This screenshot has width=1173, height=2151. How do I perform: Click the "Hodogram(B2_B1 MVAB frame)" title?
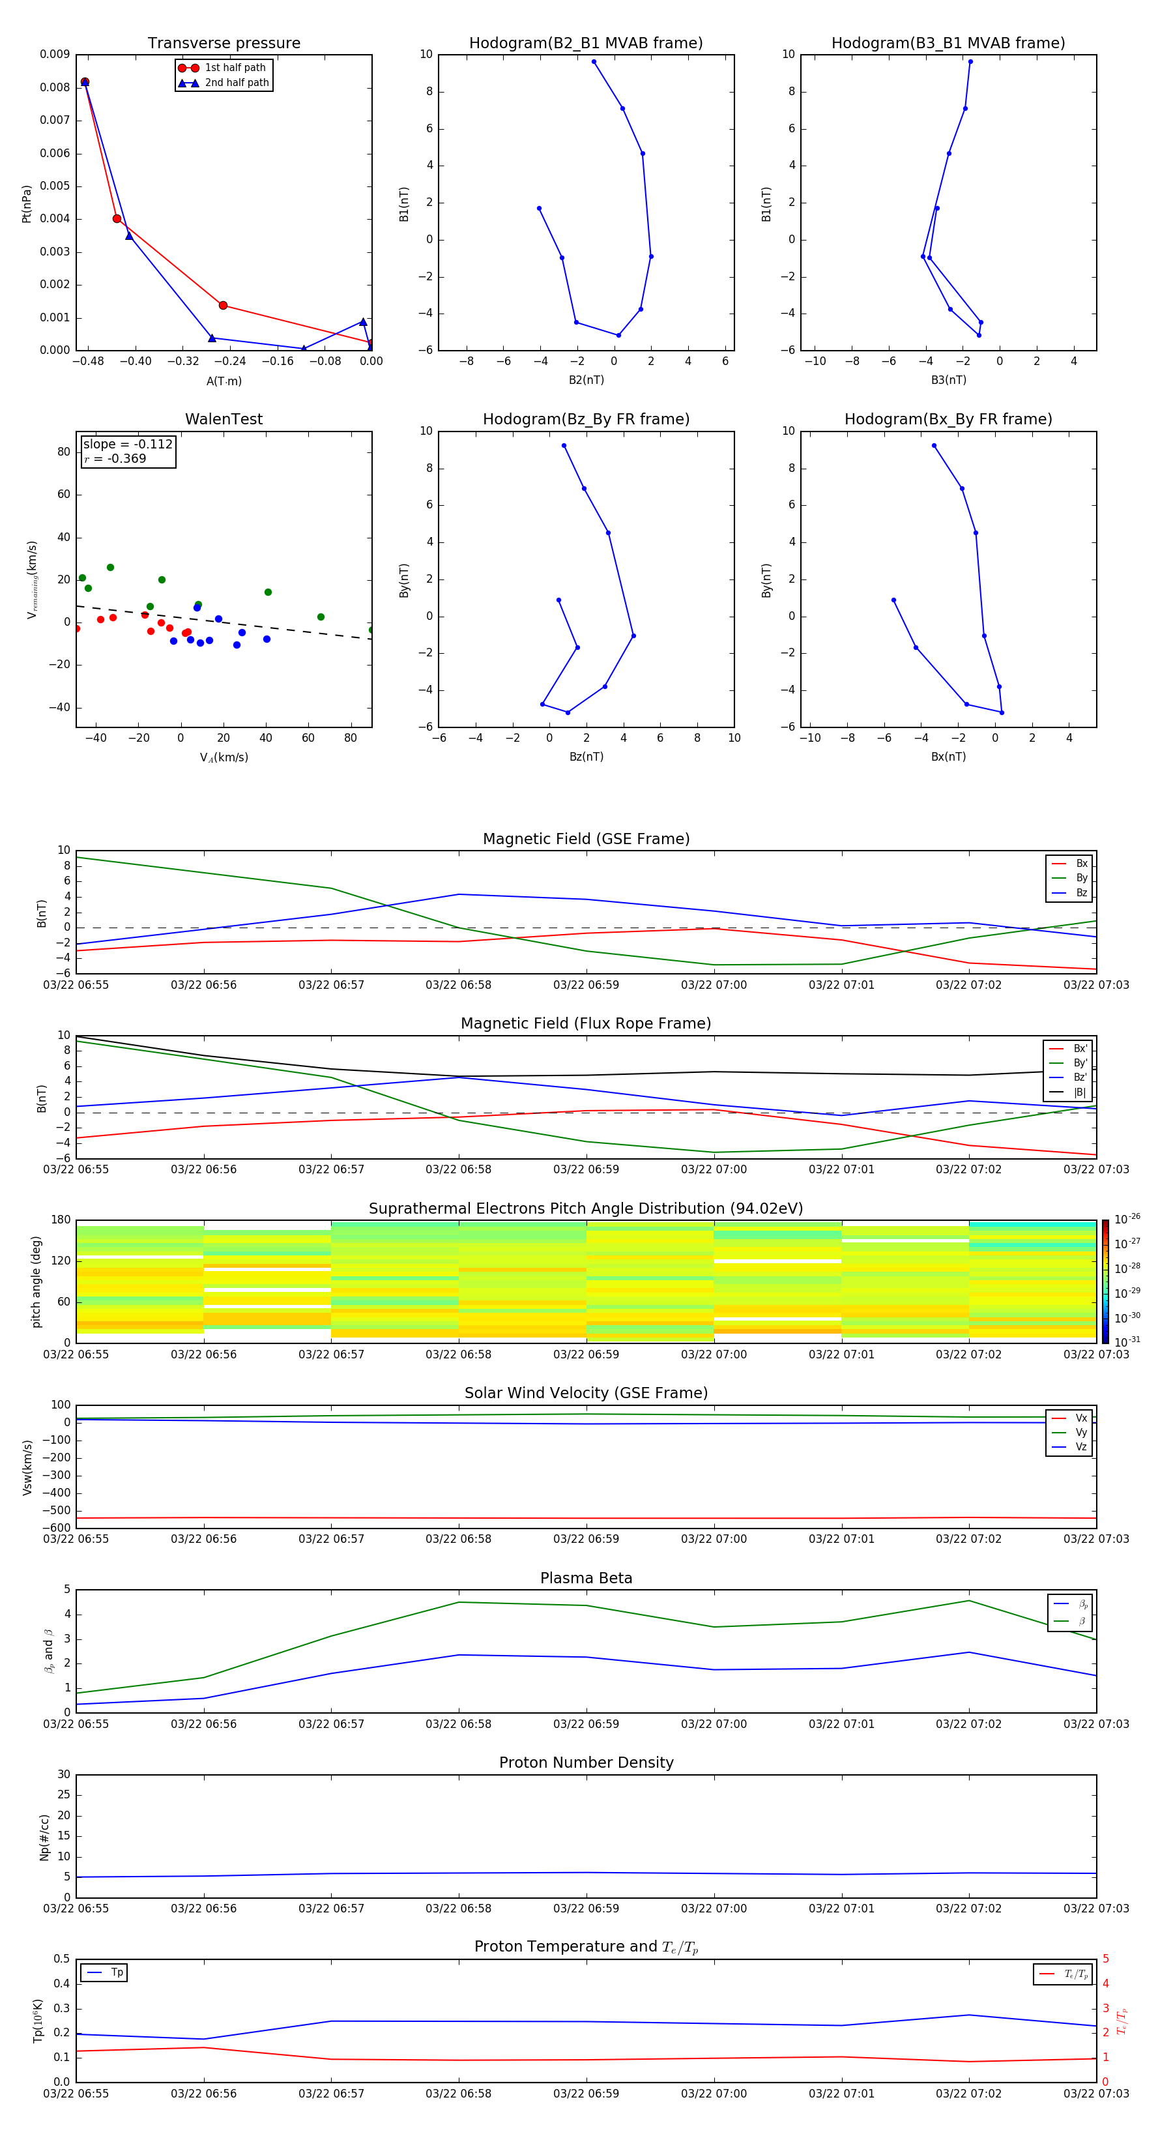coord(586,44)
